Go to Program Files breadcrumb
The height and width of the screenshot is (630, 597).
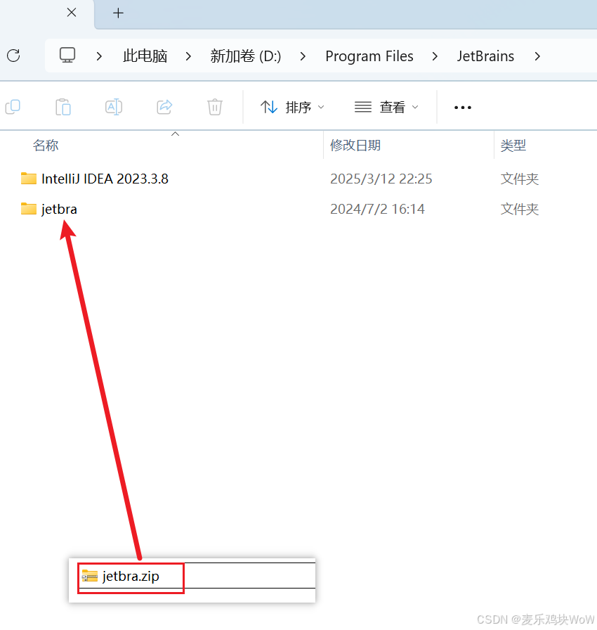(369, 56)
